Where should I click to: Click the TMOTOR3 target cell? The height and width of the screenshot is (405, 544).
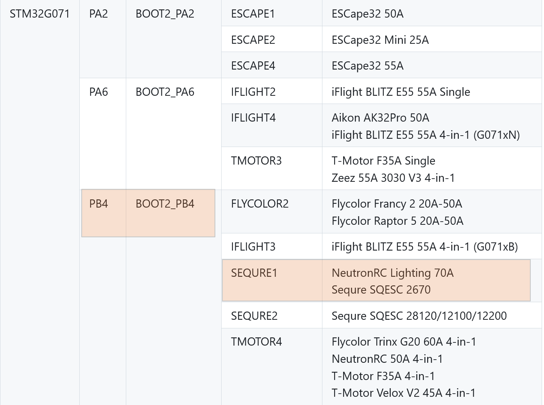point(272,168)
